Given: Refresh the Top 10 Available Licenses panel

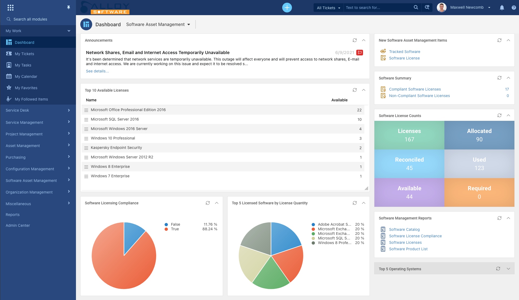Looking at the screenshot, I should coord(355,90).
